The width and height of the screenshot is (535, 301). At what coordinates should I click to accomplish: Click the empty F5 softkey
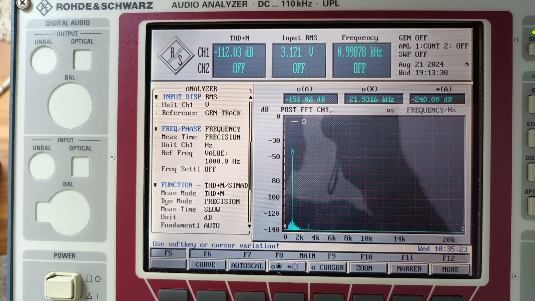pos(168,264)
